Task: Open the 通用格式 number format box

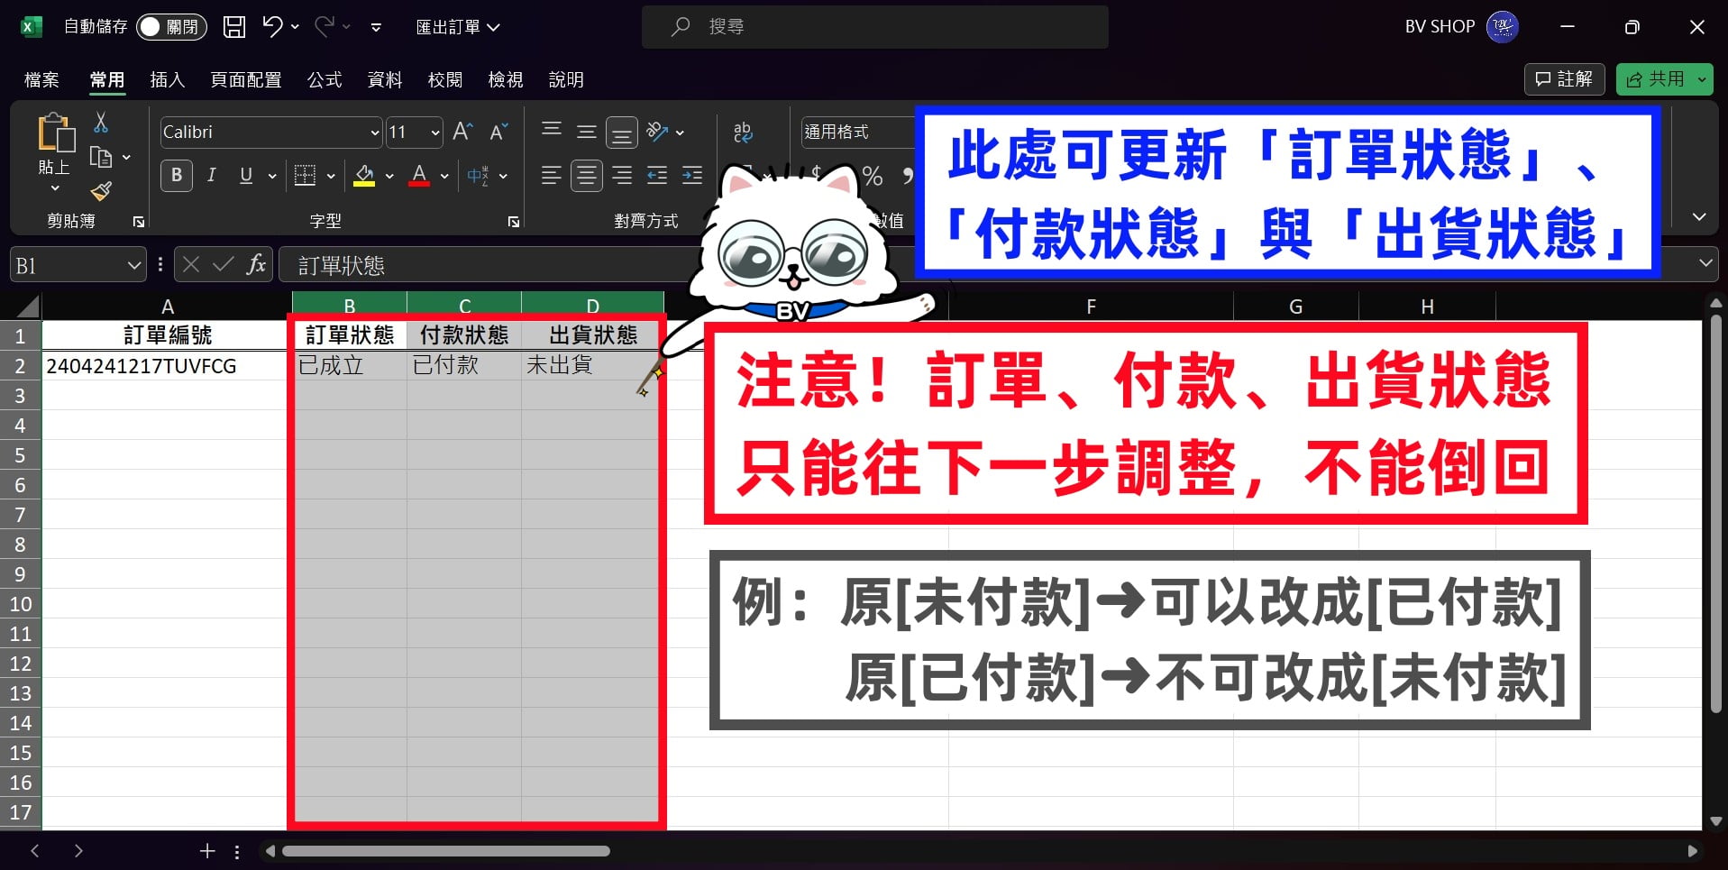Action: 858,133
